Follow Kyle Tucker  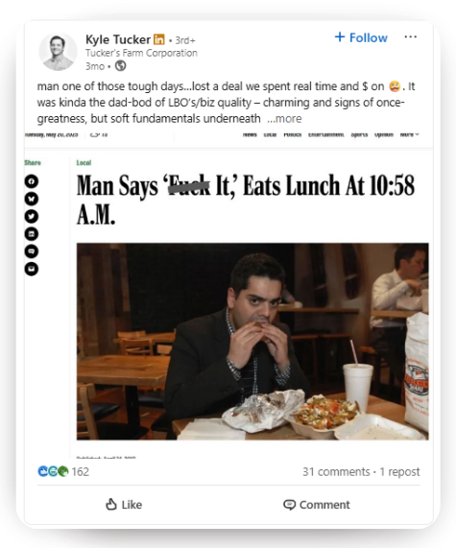coord(361,37)
